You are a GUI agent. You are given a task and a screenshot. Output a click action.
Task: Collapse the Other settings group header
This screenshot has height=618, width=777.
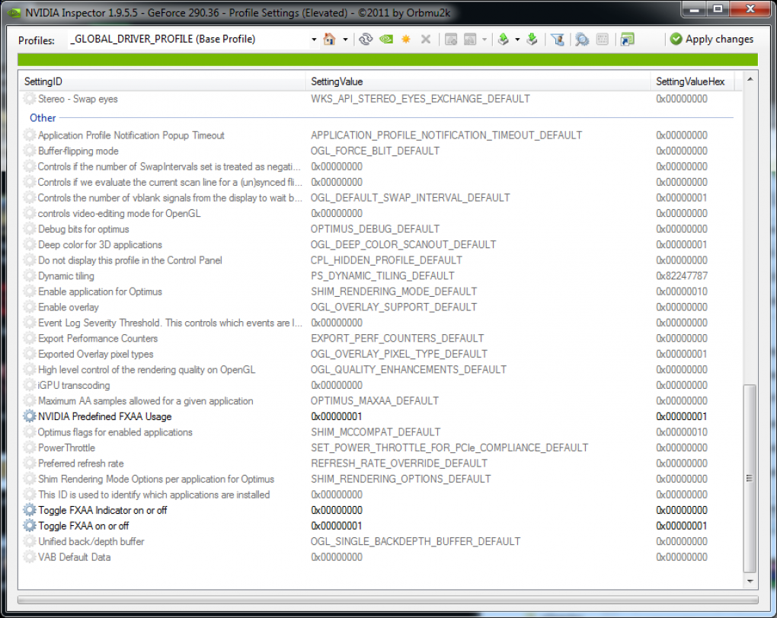pyautogui.click(x=43, y=118)
